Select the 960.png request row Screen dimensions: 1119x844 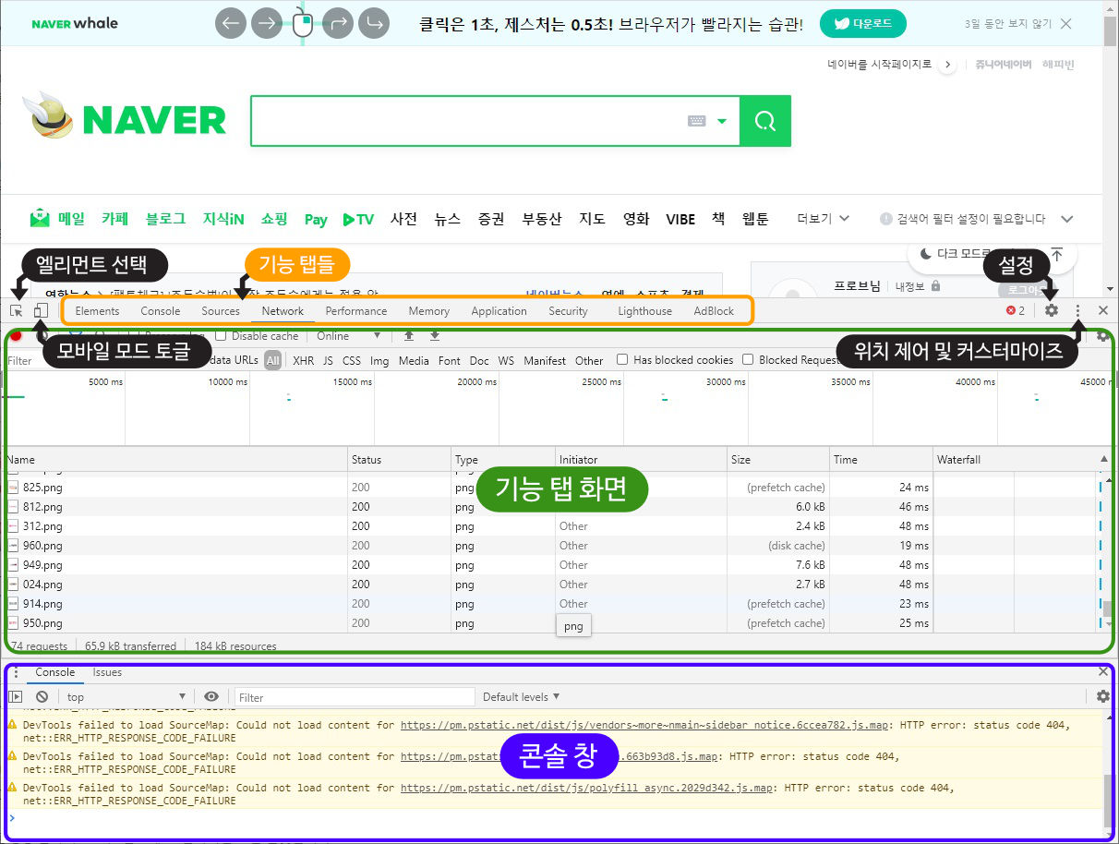click(x=554, y=546)
